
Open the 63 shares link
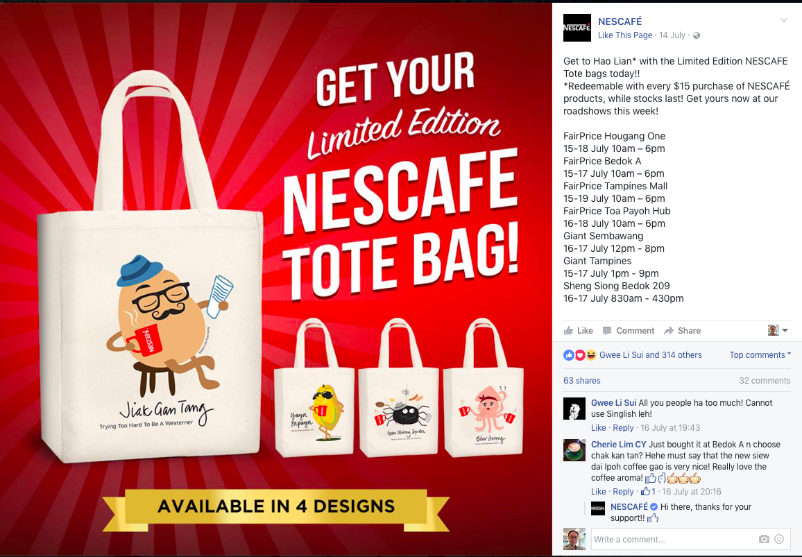[581, 381]
